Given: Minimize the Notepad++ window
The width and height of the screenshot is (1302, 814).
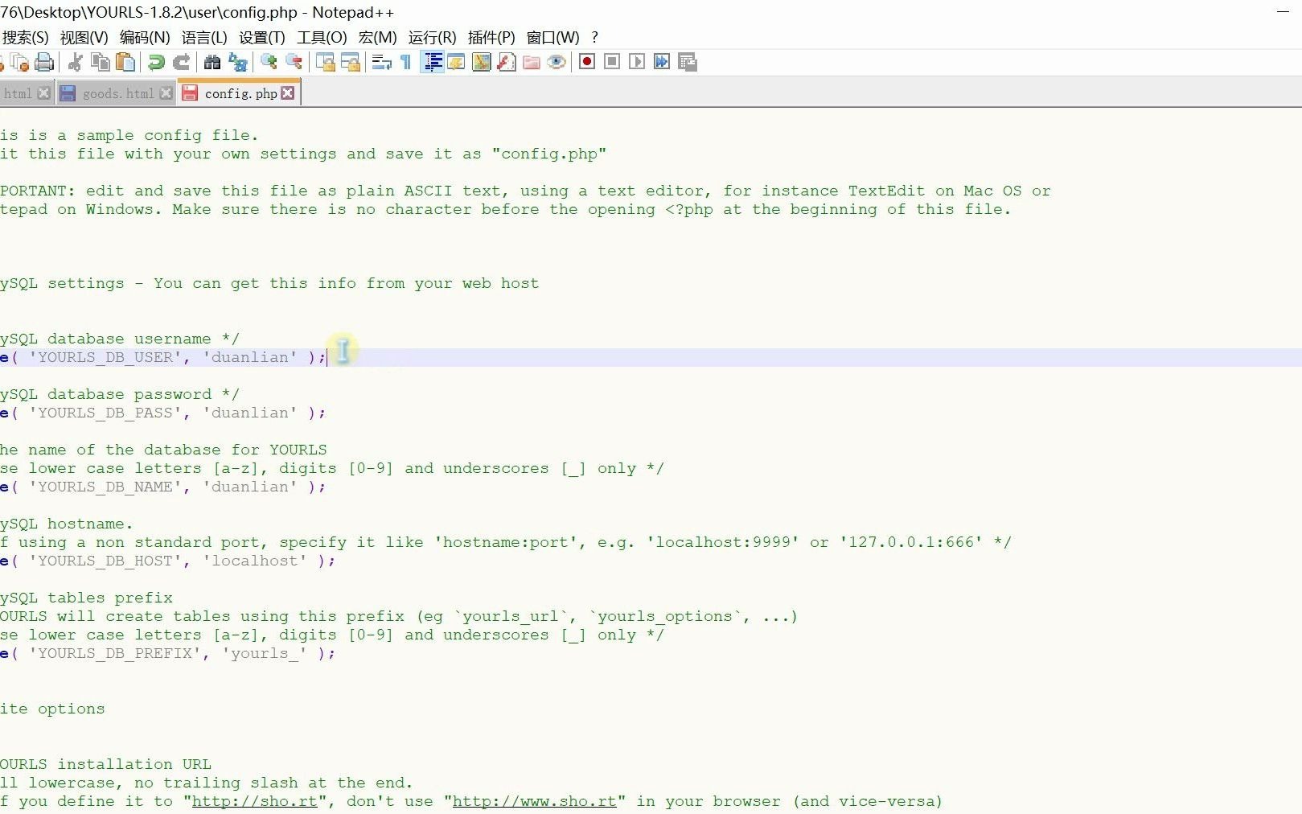Looking at the screenshot, I should tap(1284, 12).
